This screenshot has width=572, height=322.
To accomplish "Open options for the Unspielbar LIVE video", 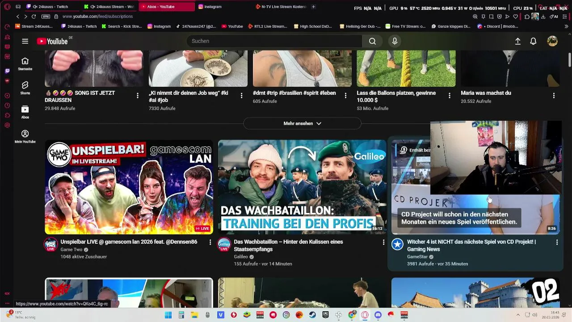I will click(210, 242).
